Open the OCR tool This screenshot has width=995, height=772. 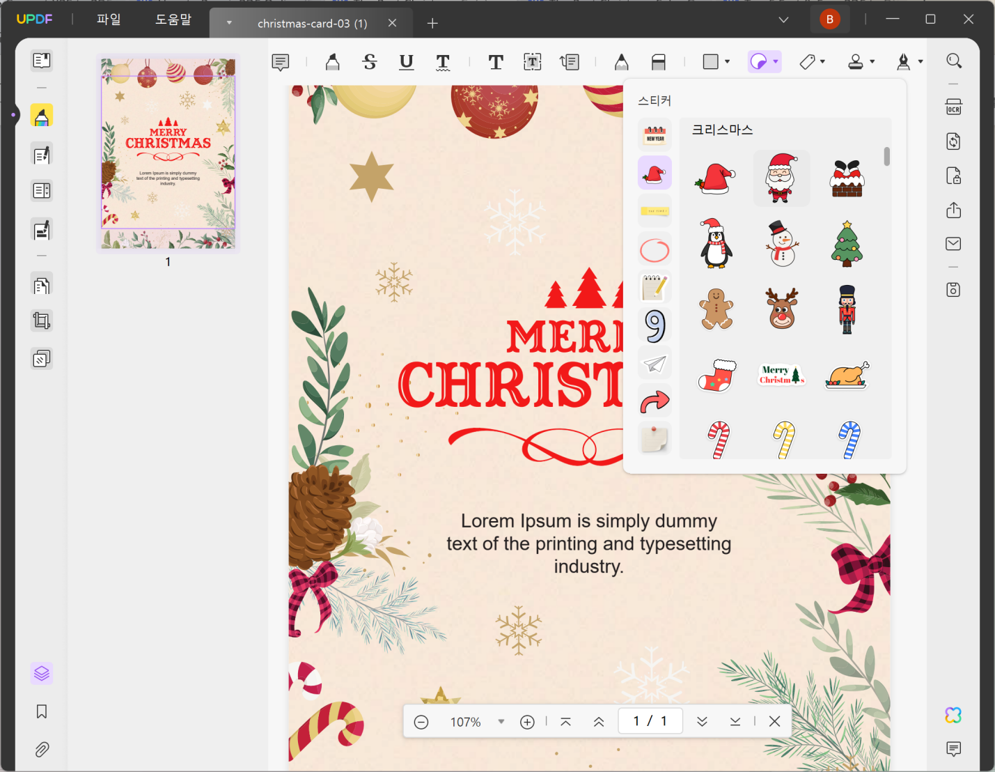[x=953, y=107]
